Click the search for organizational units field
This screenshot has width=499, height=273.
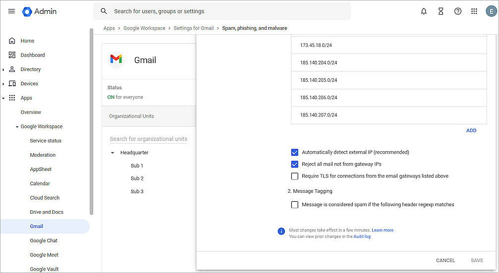149,139
